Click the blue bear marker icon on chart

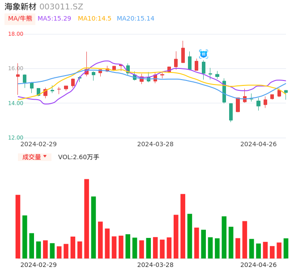[x=204, y=54]
